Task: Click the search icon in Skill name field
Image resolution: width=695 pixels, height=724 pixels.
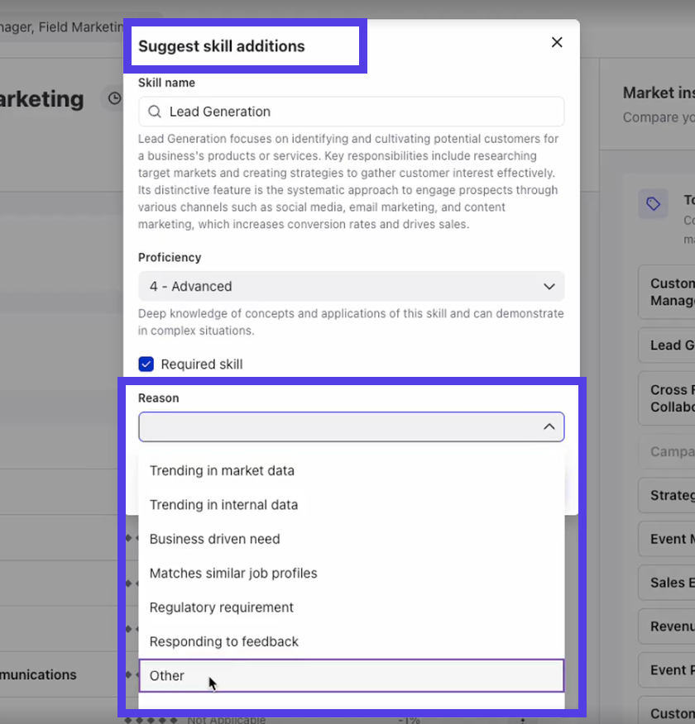Action: pyautogui.click(x=154, y=112)
